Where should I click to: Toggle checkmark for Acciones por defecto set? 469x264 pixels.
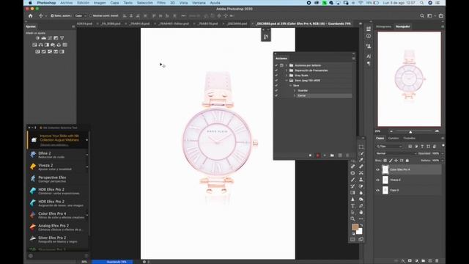click(276, 65)
